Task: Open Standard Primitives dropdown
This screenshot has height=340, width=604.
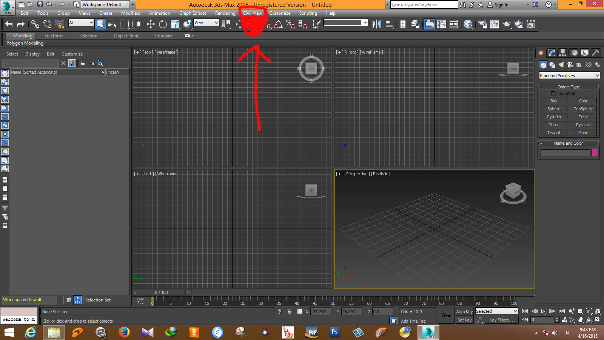Action: coord(570,76)
